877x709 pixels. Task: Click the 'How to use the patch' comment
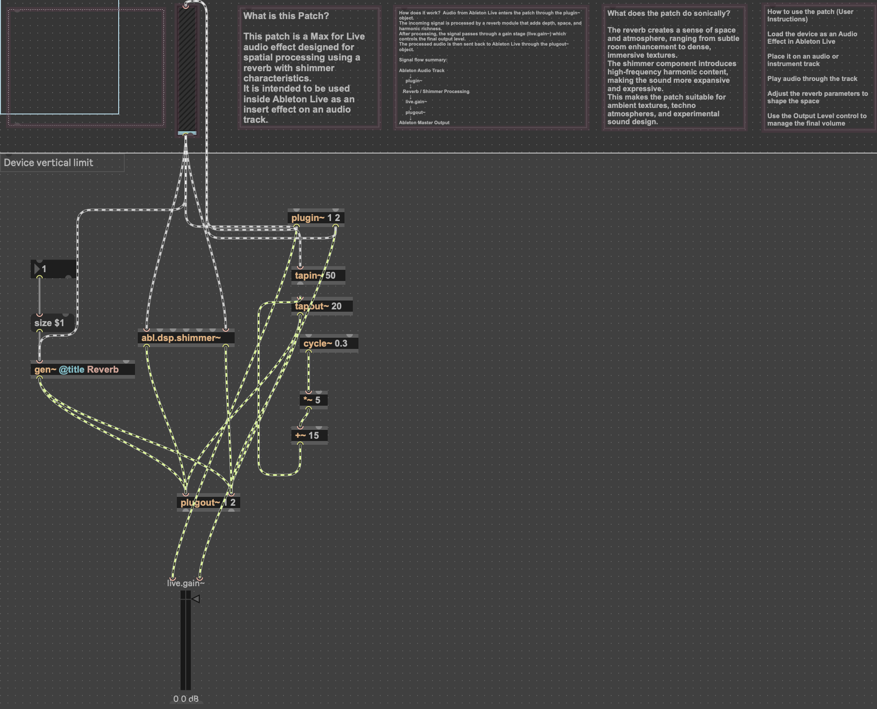click(x=818, y=67)
